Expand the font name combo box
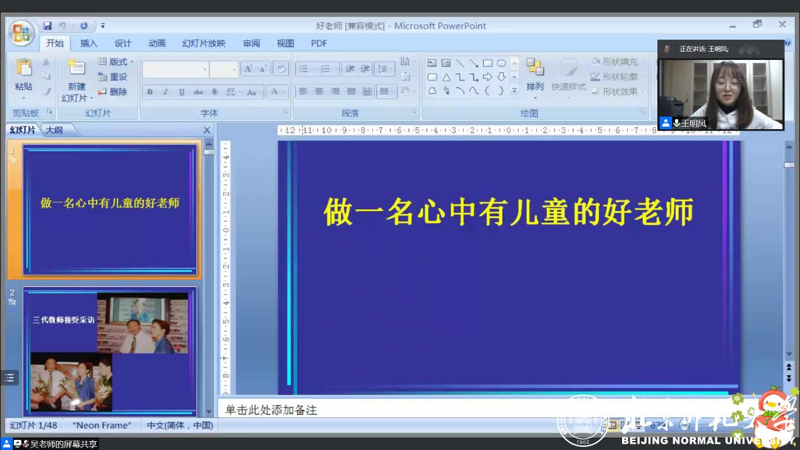 coord(204,69)
